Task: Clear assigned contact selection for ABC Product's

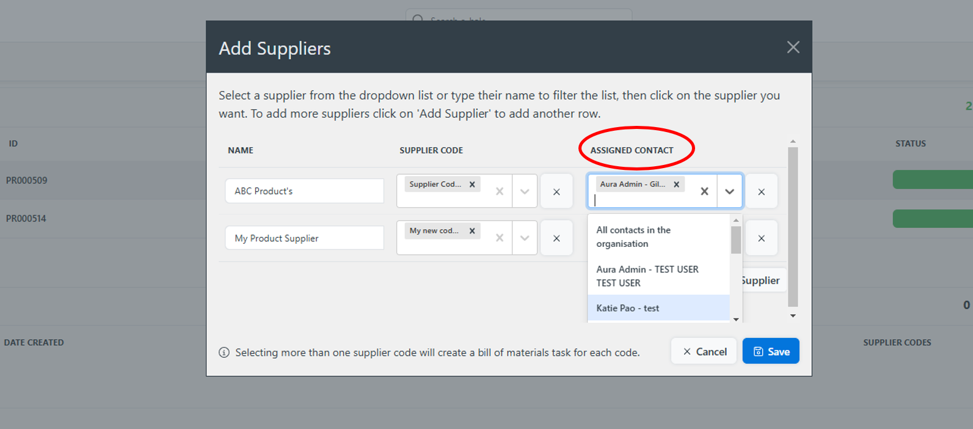Action: pos(704,191)
